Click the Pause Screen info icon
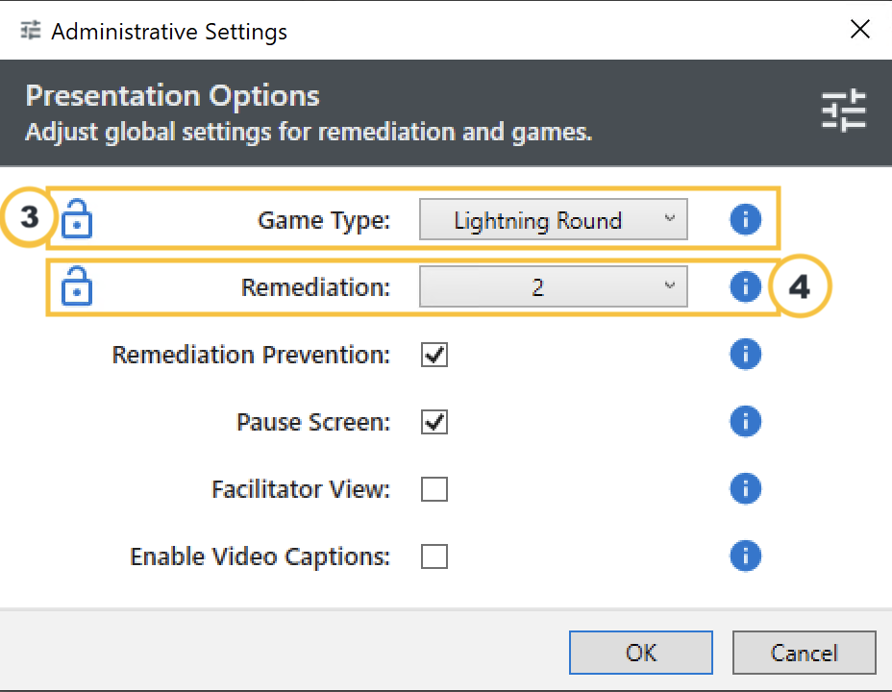 (x=745, y=422)
